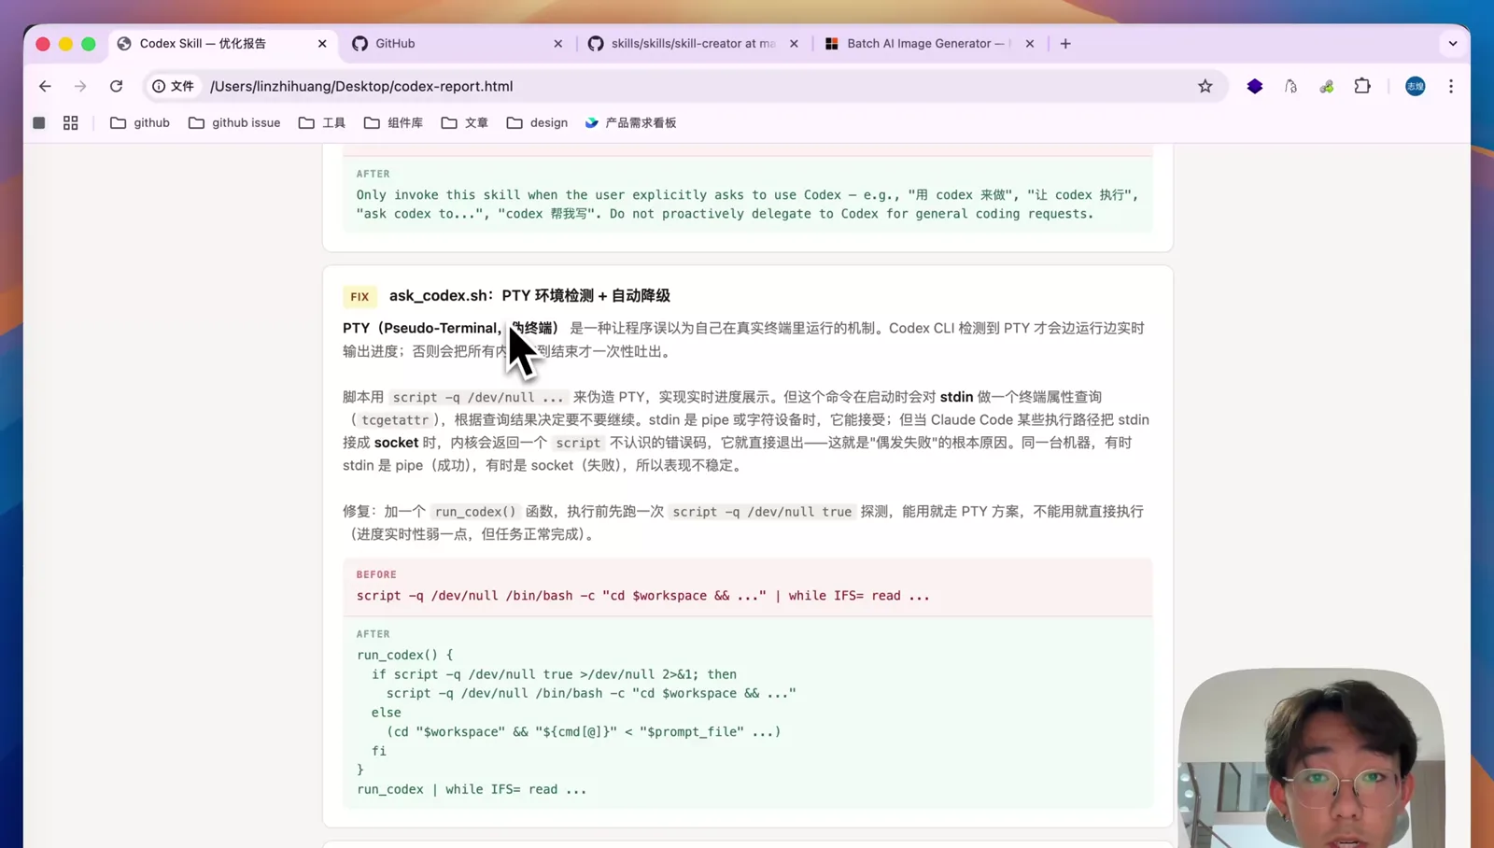
Task: Open the 工具 bookmarks folder
Action: 322,122
